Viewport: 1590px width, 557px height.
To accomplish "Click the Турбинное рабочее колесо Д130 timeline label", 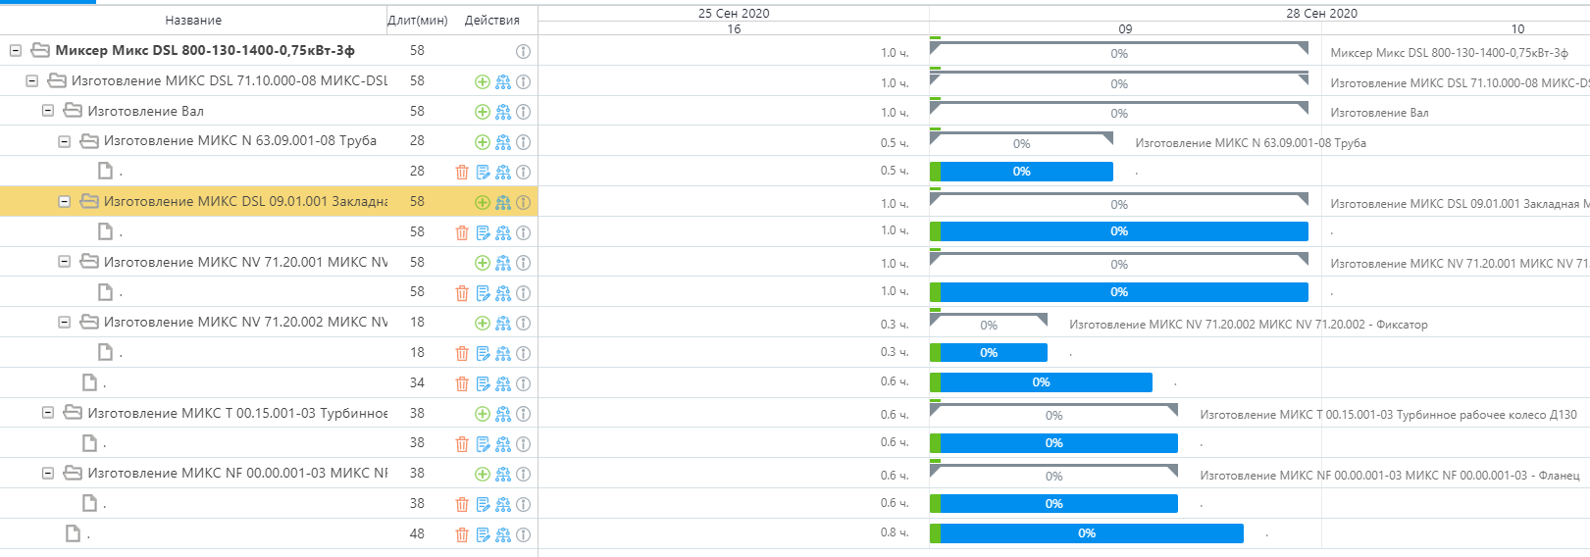I will point(1388,415).
